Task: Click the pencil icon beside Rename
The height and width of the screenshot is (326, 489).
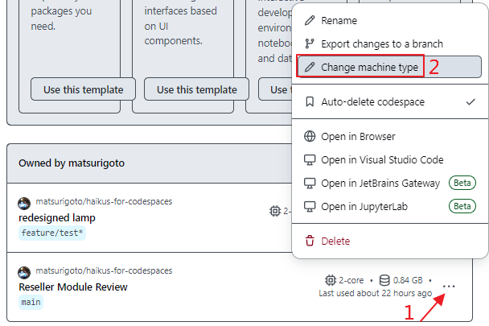Action: pos(310,20)
